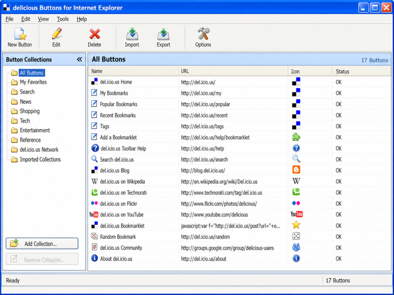The height and width of the screenshot is (295, 394).
Task: Click the application icon in the title bar
Action: [x=7, y=7]
